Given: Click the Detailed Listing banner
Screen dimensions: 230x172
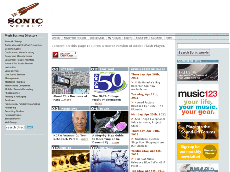Looking at the screenshot, I should 198,168.
